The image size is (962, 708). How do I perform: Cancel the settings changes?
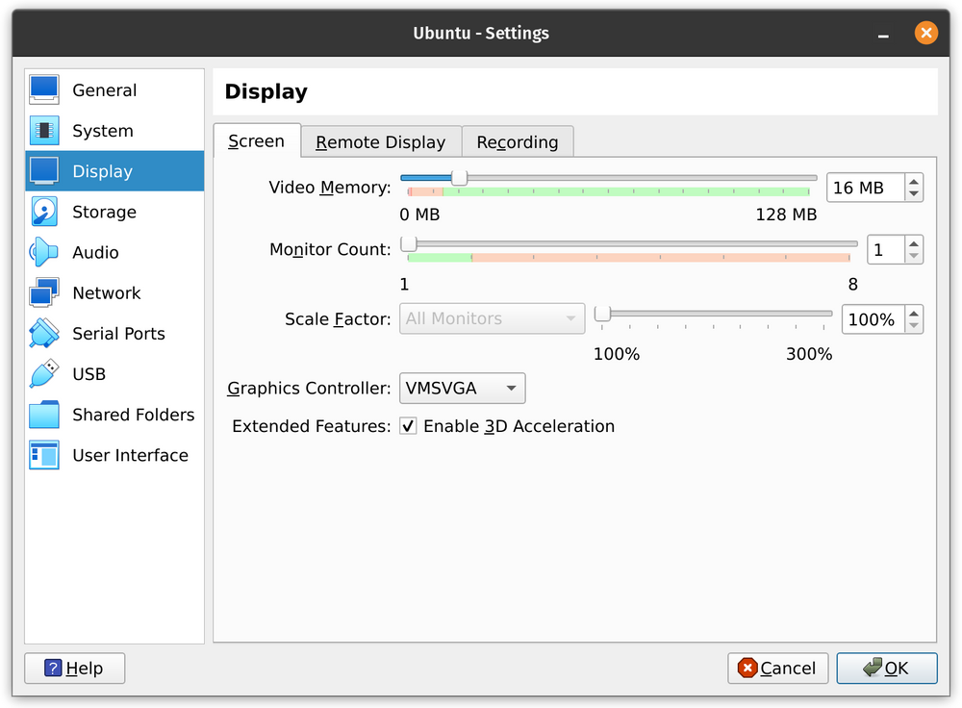[x=777, y=668]
